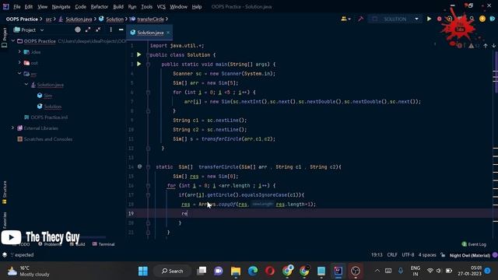Open the OBS Studio taskbar icon
The width and height of the screenshot is (498, 280).
[x=356, y=271]
